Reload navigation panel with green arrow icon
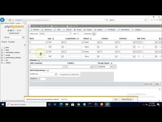This screenshot has height=122, width=162. [x=20, y=30]
